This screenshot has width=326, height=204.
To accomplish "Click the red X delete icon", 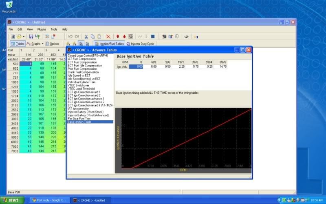I will (108, 37).
